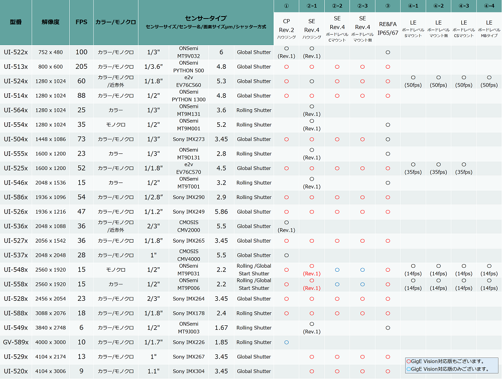The width and height of the screenshot is (502, 379).
Task: Click model UI-513x
Action: pos(16,67)
